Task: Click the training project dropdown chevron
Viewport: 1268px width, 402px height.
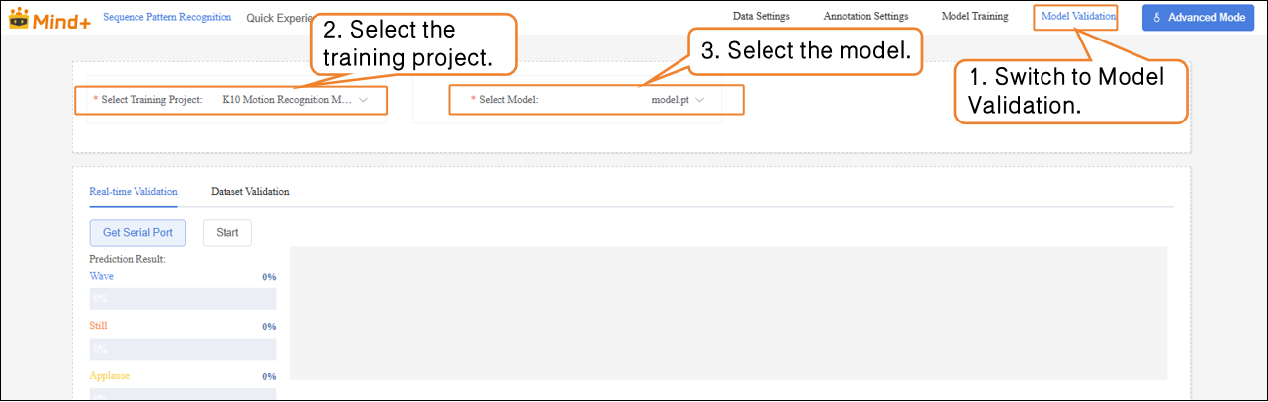Action: 364,100
